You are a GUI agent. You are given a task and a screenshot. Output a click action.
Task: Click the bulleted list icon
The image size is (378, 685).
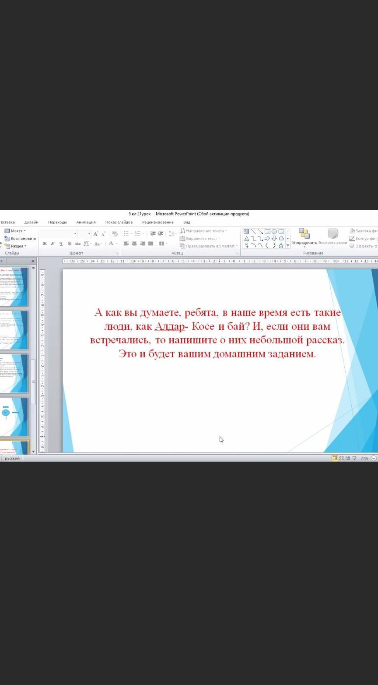click(x=126, y=233)
